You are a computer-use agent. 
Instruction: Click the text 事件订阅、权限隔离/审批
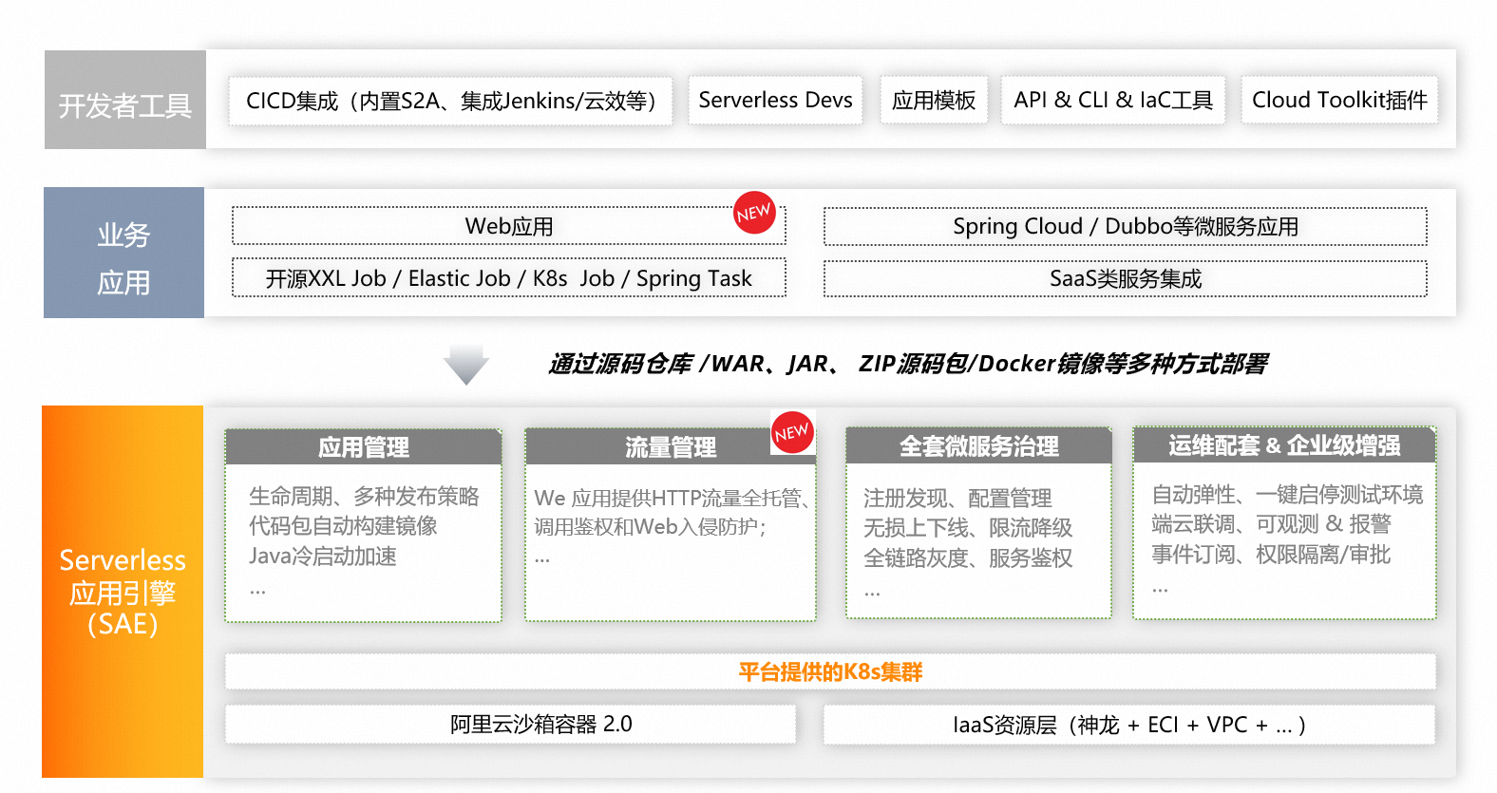coord(1271,555)
